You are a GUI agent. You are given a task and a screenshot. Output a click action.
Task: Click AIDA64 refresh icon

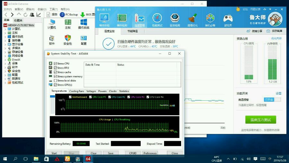25,14
